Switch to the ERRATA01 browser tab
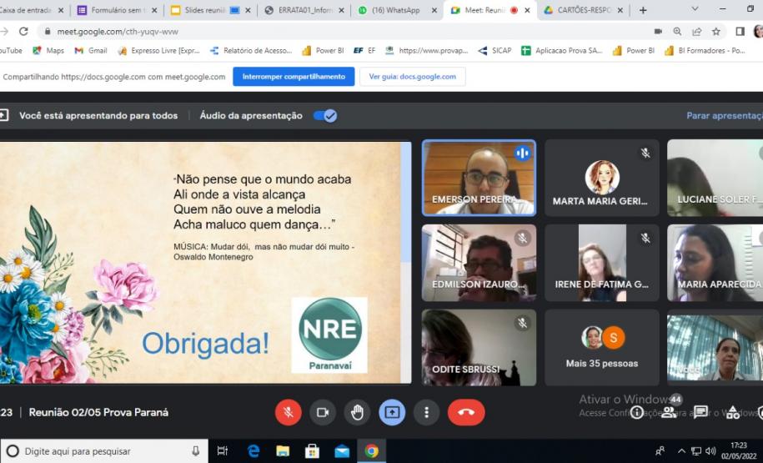 click(304, 10)
